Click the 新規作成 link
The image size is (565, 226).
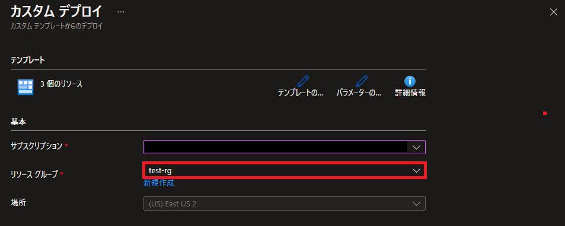point(158,183)
